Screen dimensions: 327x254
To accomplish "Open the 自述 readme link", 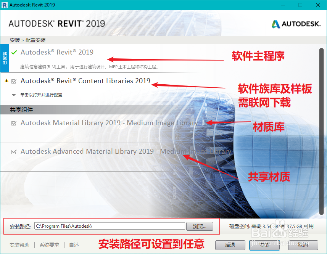I will click(x=74, y=245).
